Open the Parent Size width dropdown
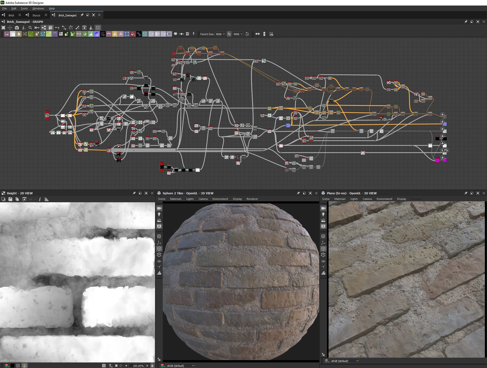Screen dimensions: 487x368 click(220, 34)
